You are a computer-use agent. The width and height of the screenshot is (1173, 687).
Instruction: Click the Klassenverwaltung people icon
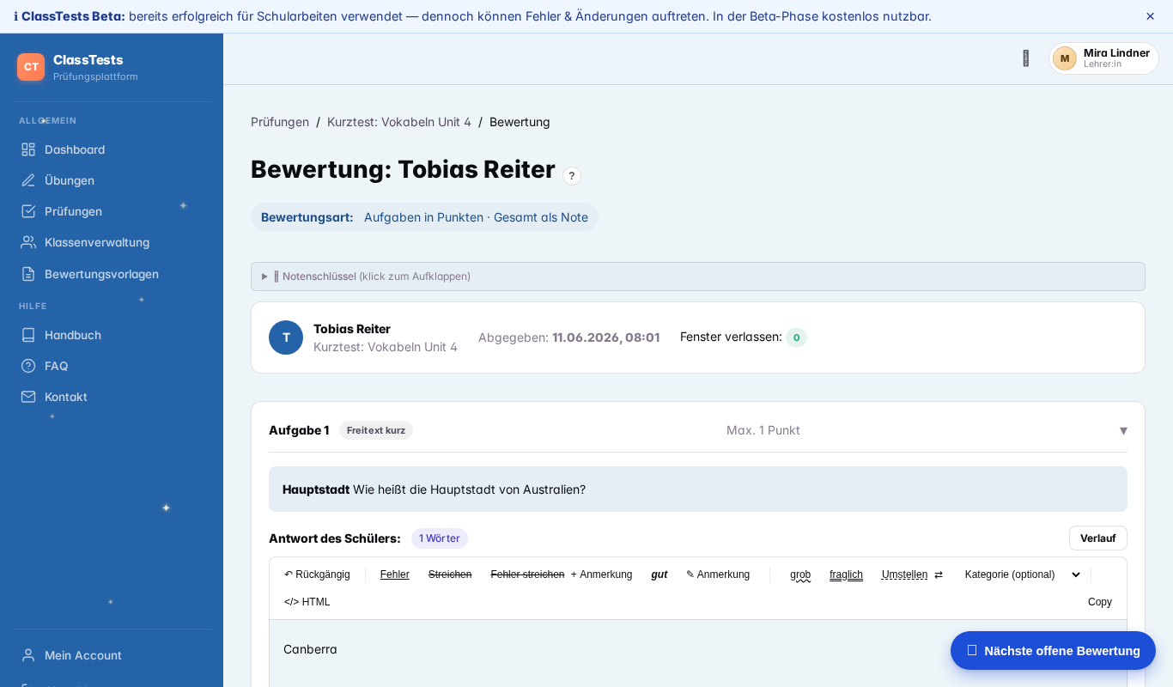tap(28, 242)
